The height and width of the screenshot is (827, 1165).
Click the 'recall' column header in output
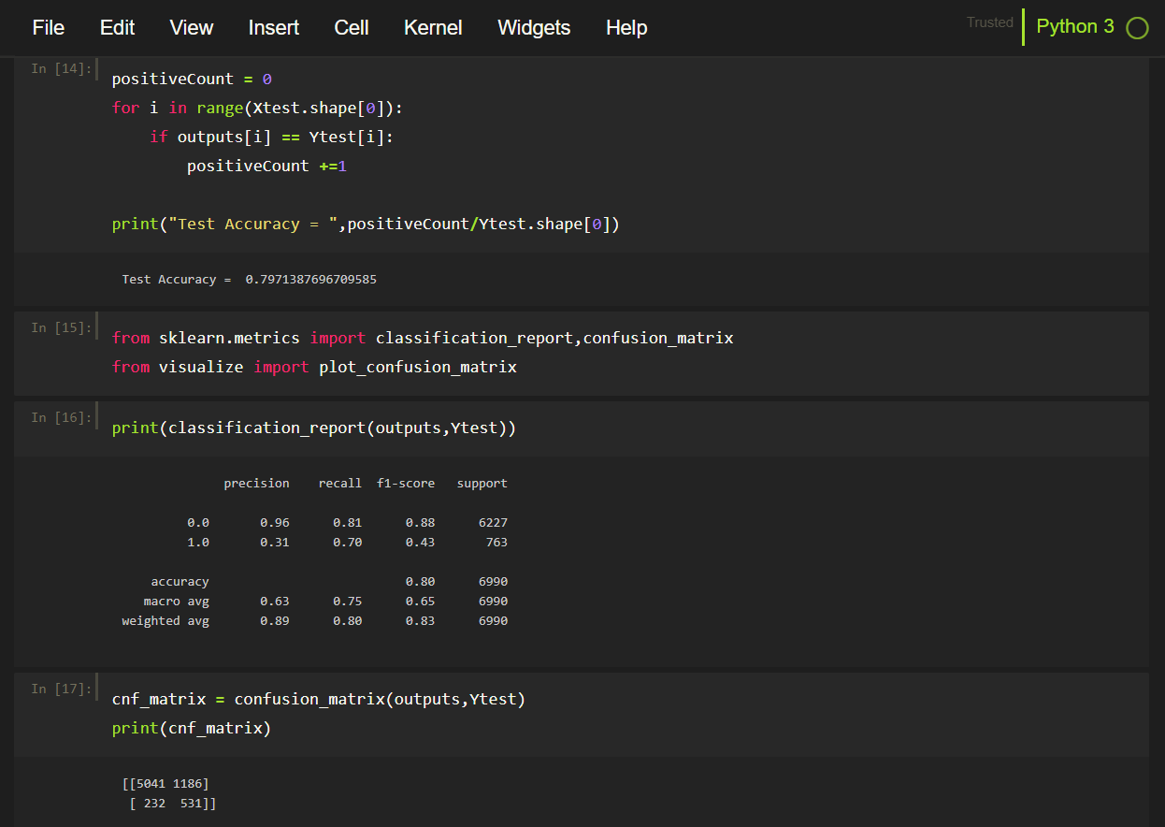pos(340,483)
